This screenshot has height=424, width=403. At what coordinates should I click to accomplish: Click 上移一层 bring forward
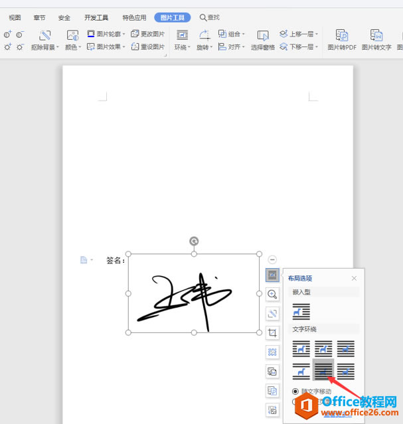(x=299, y=34)
